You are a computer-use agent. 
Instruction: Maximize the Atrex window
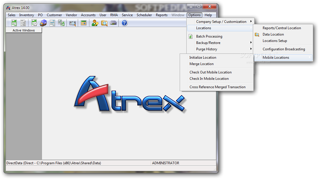tap(199, 7)
